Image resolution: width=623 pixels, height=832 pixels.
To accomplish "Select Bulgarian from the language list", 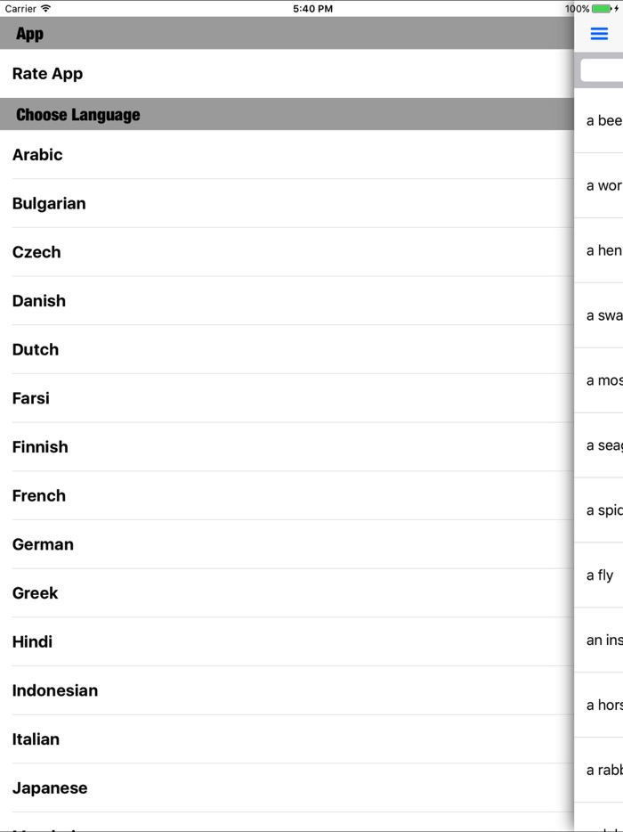I will coord(49,203).
